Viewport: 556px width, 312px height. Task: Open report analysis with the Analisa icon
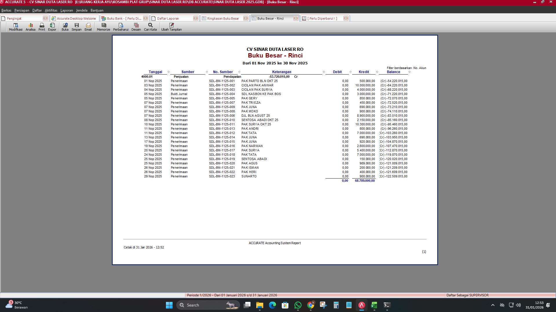[x=30, y=27]
